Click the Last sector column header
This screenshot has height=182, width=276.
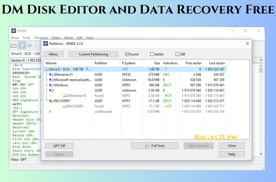215,63
